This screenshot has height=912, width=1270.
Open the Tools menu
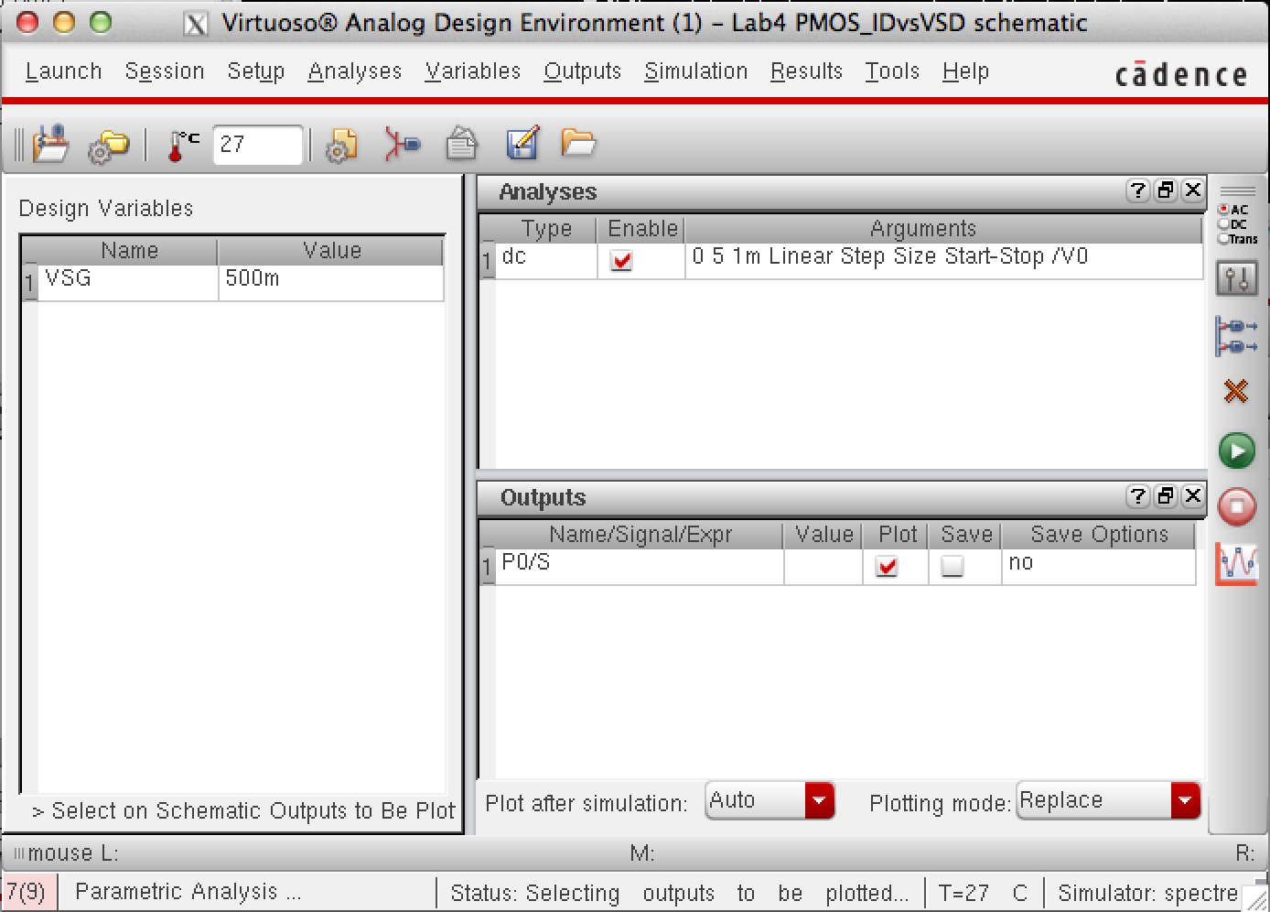[x=892, y=71]
